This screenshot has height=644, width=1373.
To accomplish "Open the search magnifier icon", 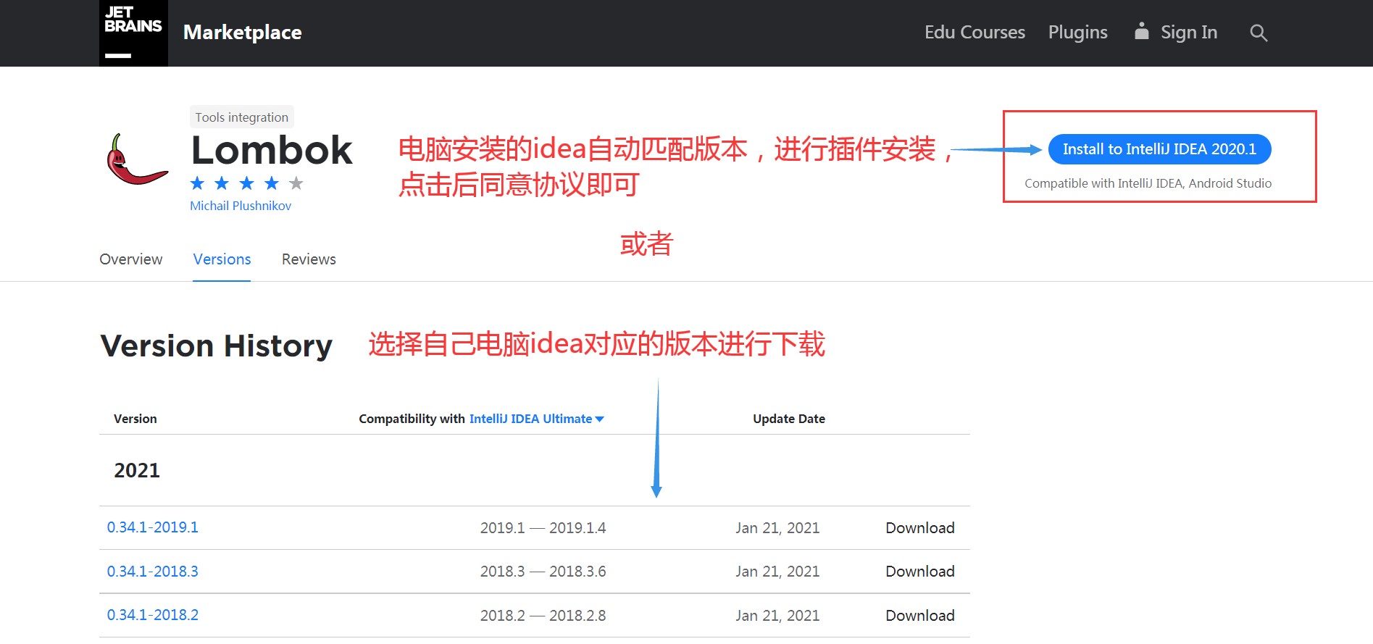I will point(1259,33).
